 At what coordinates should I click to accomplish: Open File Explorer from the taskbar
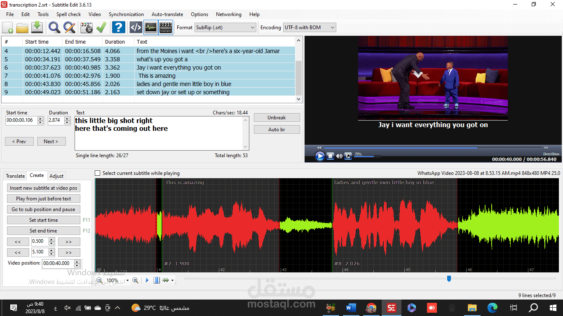[x=472, y=307]
